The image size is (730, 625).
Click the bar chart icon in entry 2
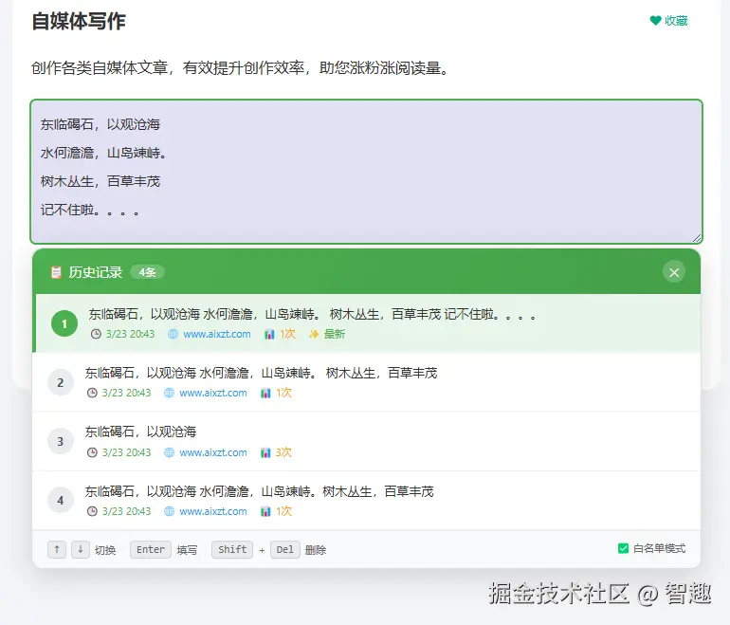pyautogui.click(x=265, y=393)
